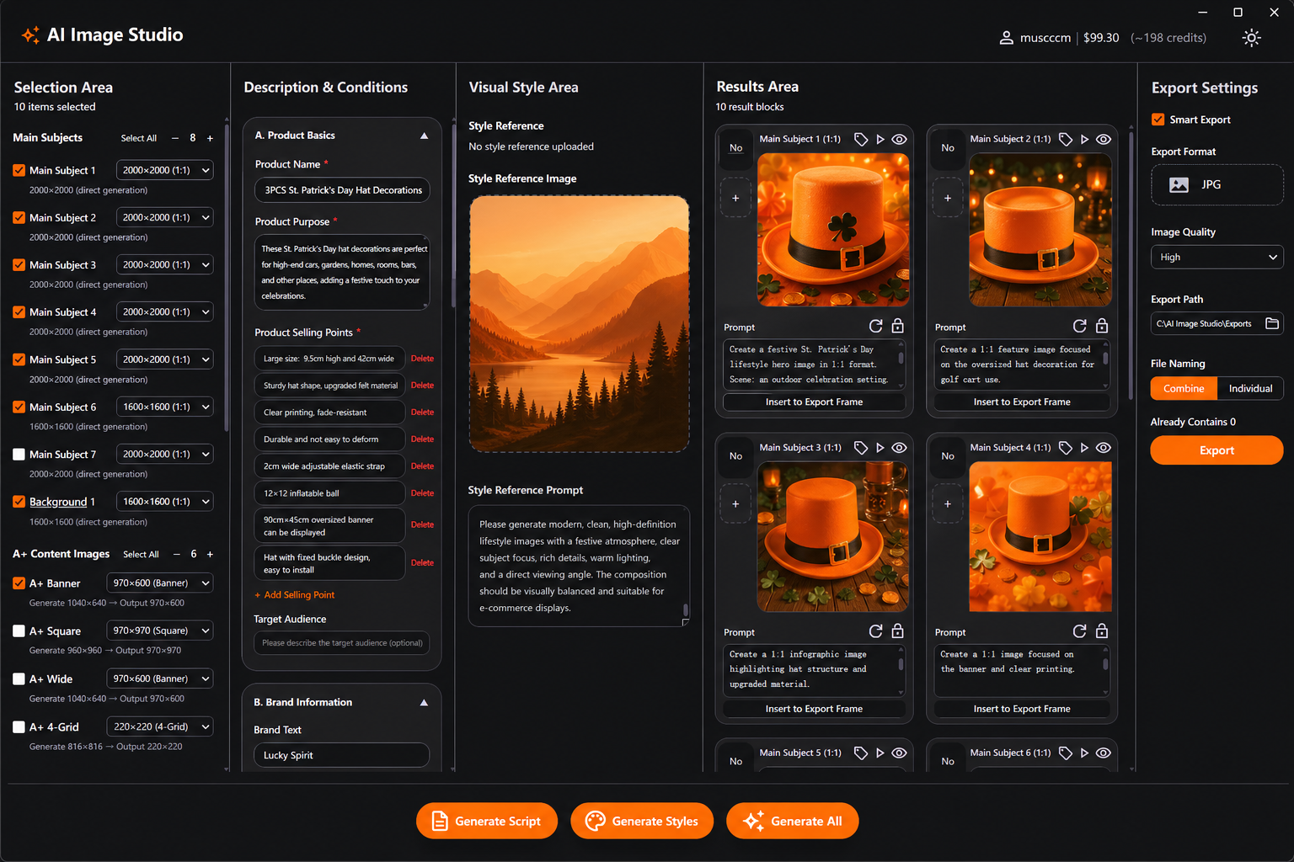Check the Main Subject 7 checkbox
The image size is (1294, 862).
pyautogui.click(x=19, y=454)
